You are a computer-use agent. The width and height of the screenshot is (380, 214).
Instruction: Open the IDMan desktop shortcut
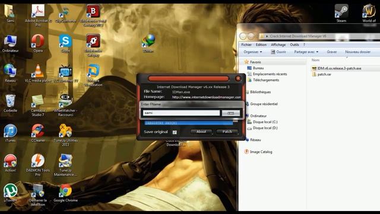point(148,43)
